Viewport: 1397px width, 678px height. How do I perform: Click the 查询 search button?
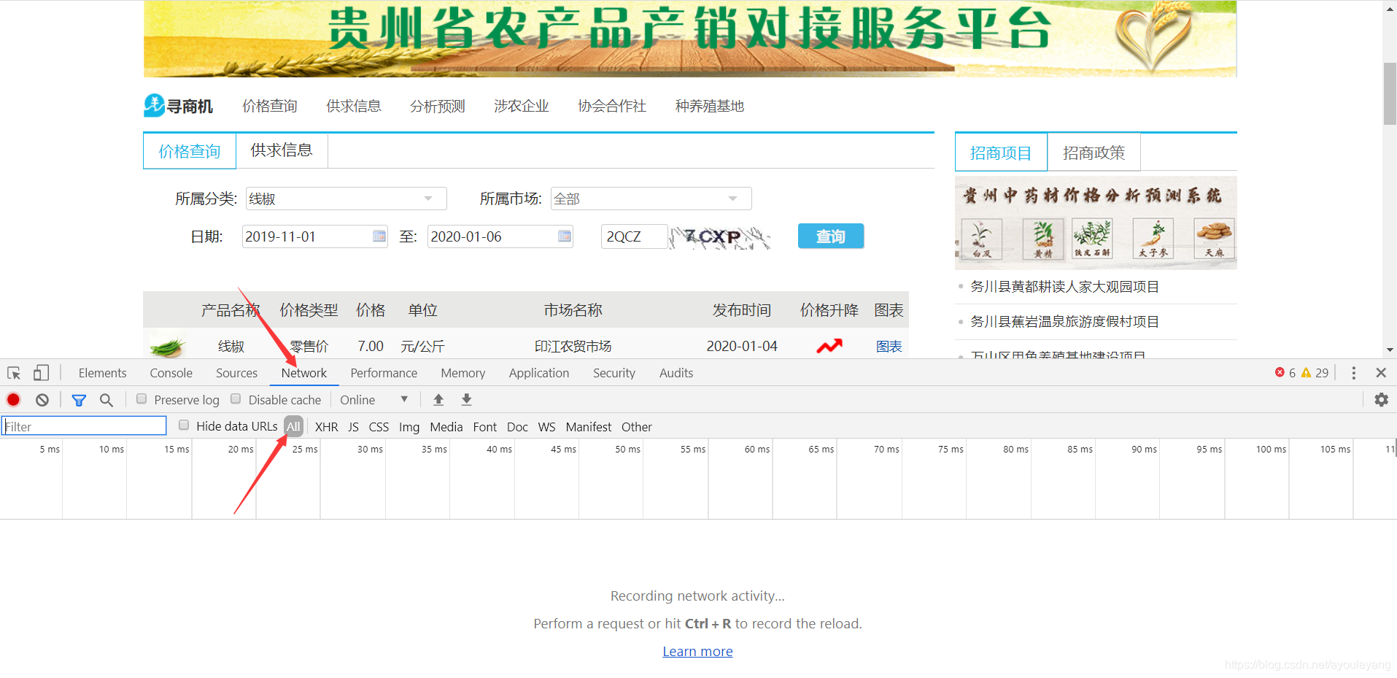pyautogui.click(x=830, y=236)
